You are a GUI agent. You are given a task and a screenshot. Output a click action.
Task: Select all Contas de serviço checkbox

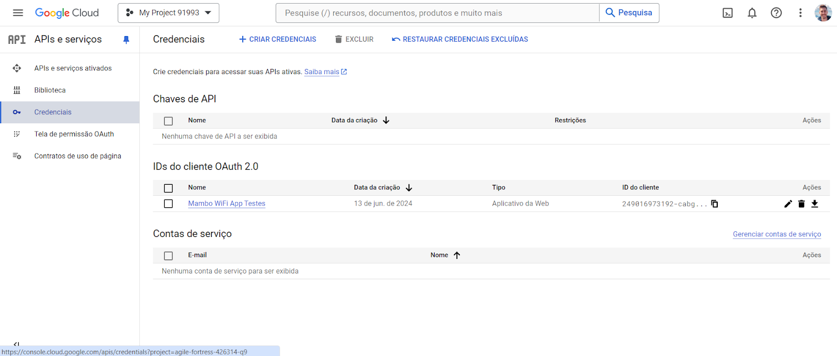pos(168,256)
